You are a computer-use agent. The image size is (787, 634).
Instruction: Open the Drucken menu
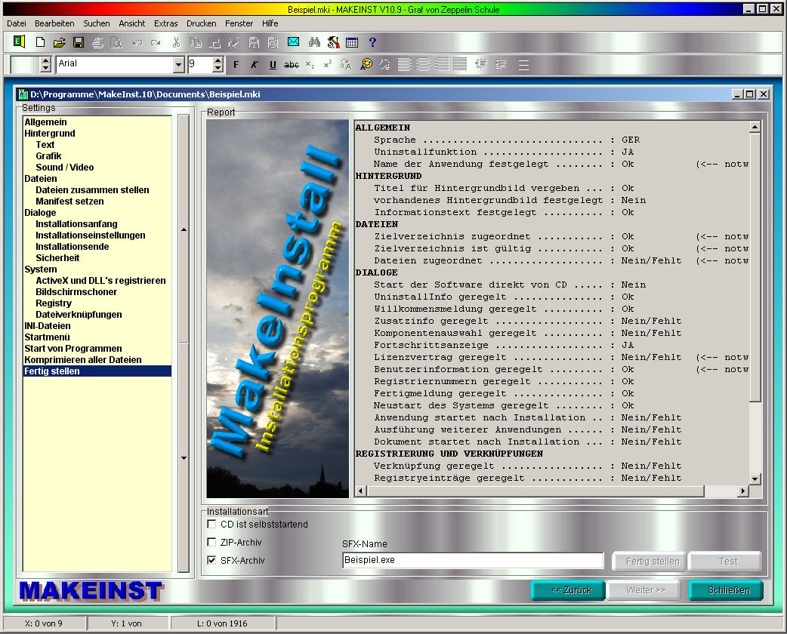coord(201,23)
